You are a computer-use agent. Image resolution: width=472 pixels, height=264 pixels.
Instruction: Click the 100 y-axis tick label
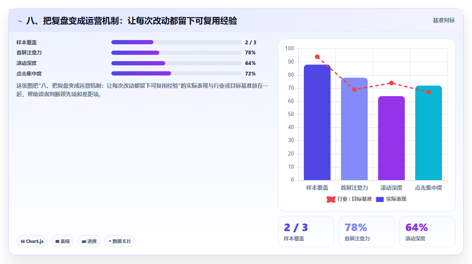click(290, 48)
